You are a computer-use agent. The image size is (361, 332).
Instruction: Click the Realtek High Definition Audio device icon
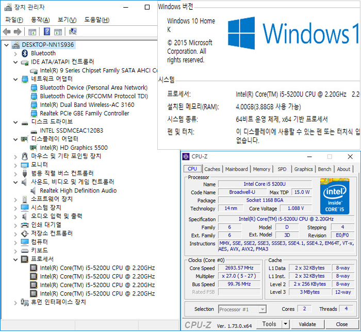[x=33, y=191]
